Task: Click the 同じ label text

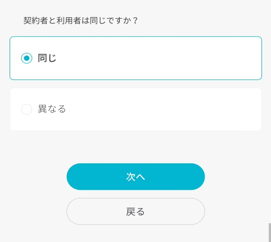Action: [47, 58]
